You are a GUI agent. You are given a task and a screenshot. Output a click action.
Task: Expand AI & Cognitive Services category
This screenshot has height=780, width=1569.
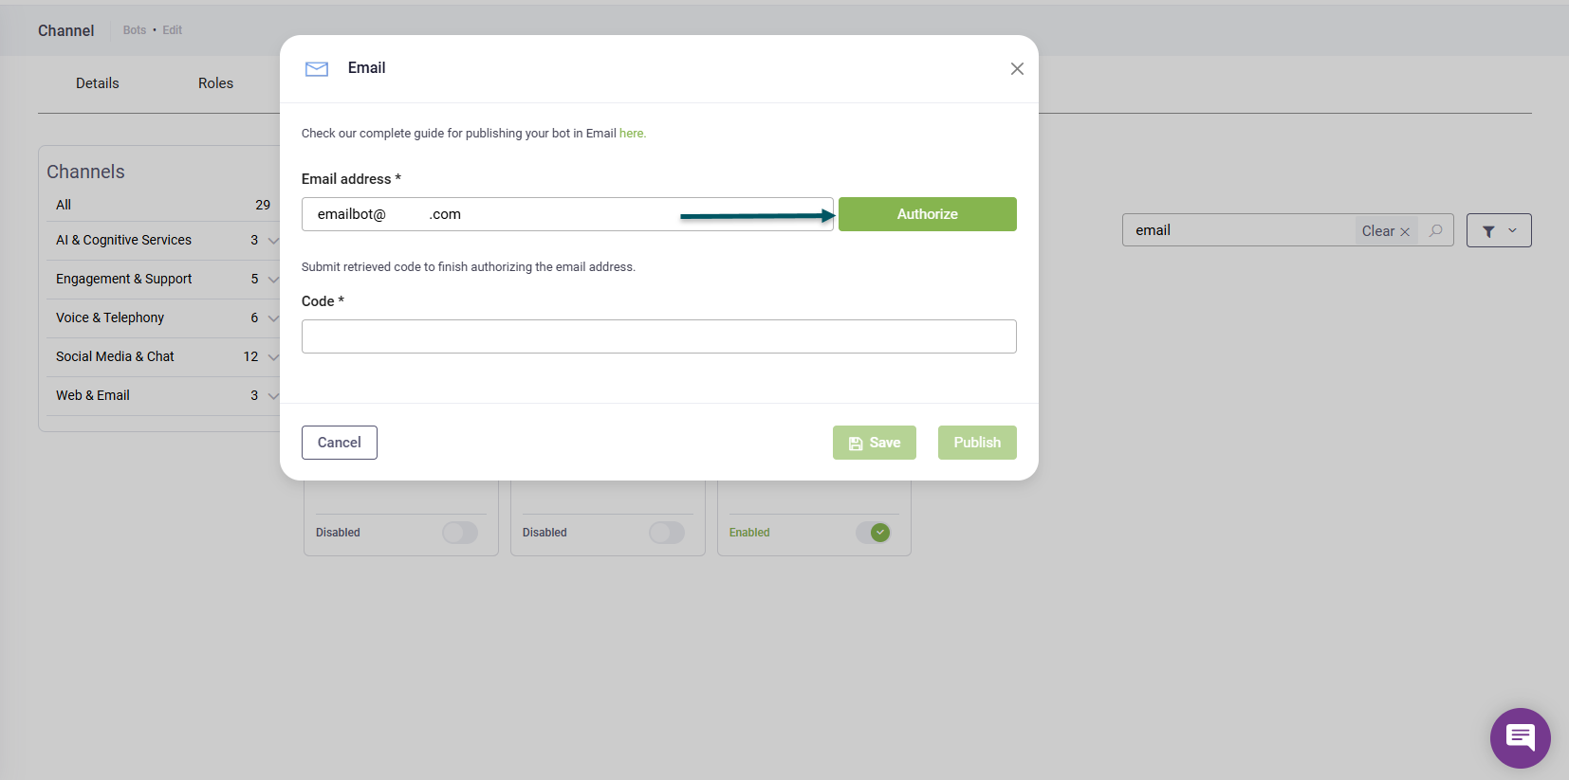[273, 241]
